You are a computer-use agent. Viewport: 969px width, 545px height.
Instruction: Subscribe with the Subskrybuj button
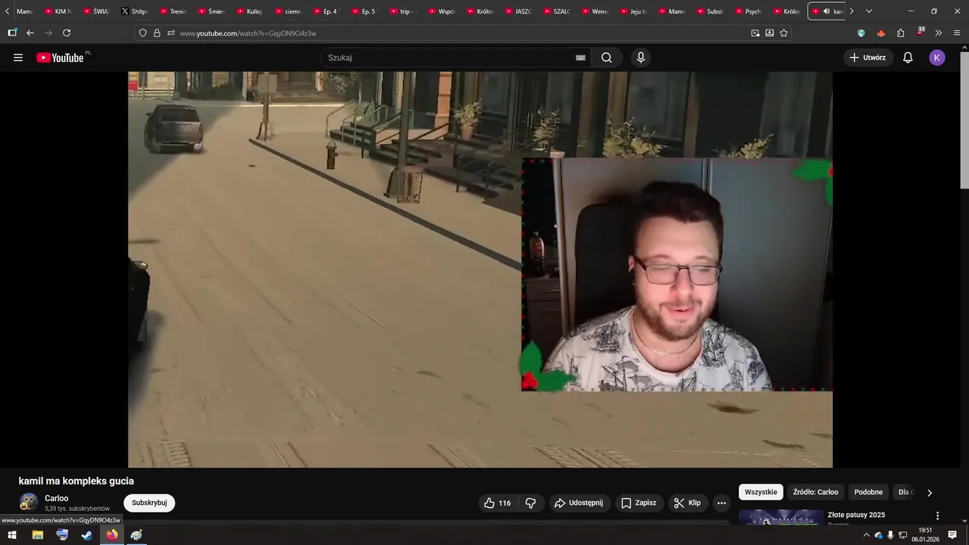point(149,503)
